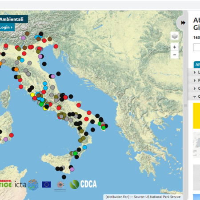Switch to the AR tab in side panel

click(x=197, y=65)
